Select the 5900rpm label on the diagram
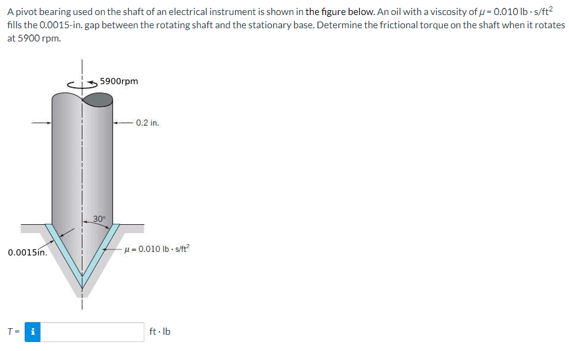 pyautogui.click(x=118, y=81)
